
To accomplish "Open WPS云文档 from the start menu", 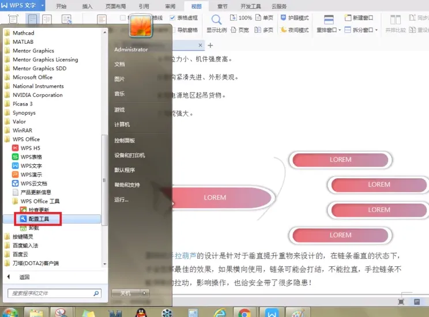I will (29, 183).
